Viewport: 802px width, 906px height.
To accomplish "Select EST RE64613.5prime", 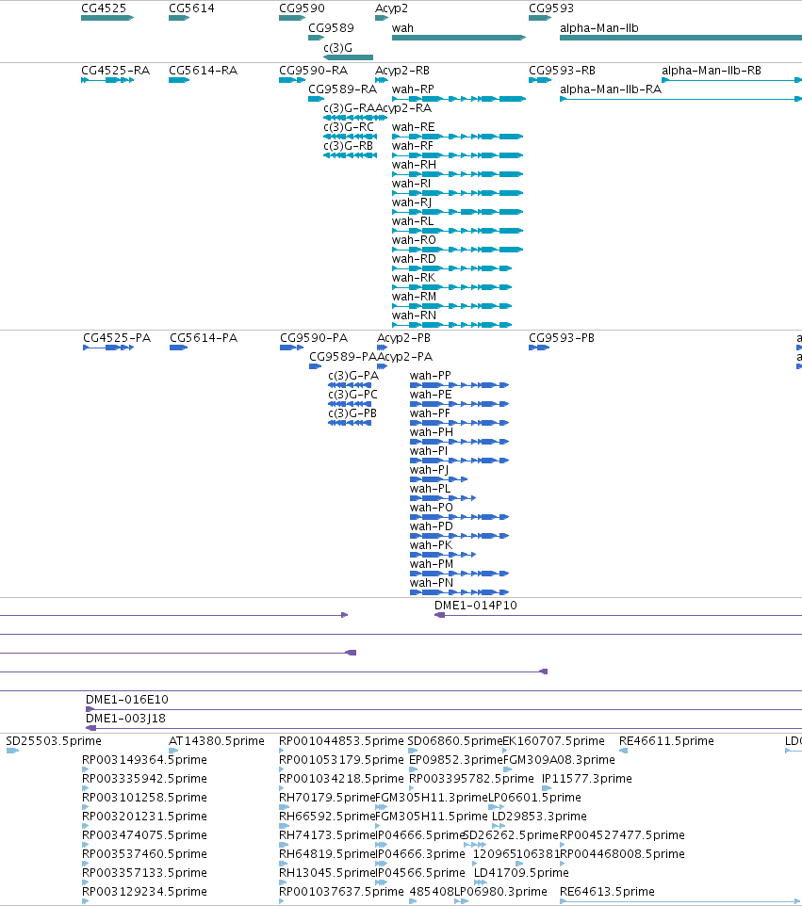I will 680,901.
